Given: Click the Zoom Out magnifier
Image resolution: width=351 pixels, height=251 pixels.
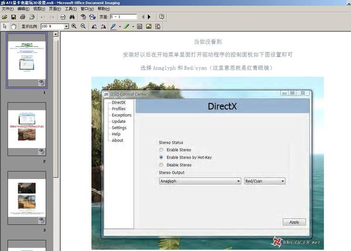Looking at the screenshot, I should point(83,26).
